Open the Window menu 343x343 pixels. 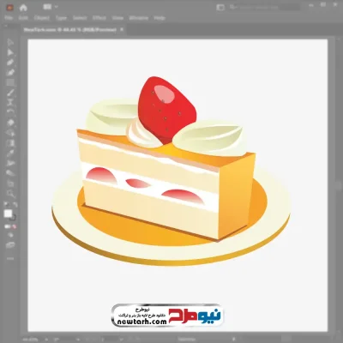coord(139,18)
